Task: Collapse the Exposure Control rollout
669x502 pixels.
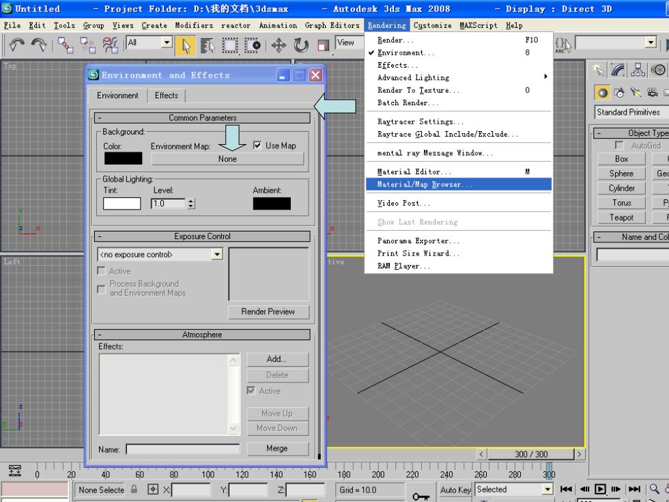Action: tap(202, 236)
